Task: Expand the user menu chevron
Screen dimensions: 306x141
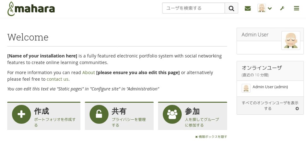Action: click(270, 8)
